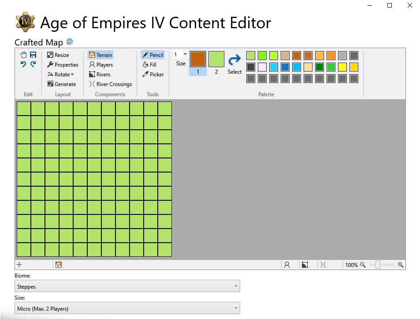Click the globe icon beside Crafted Map
Viewport: 420px width, 319px height.
pos(70,41)
